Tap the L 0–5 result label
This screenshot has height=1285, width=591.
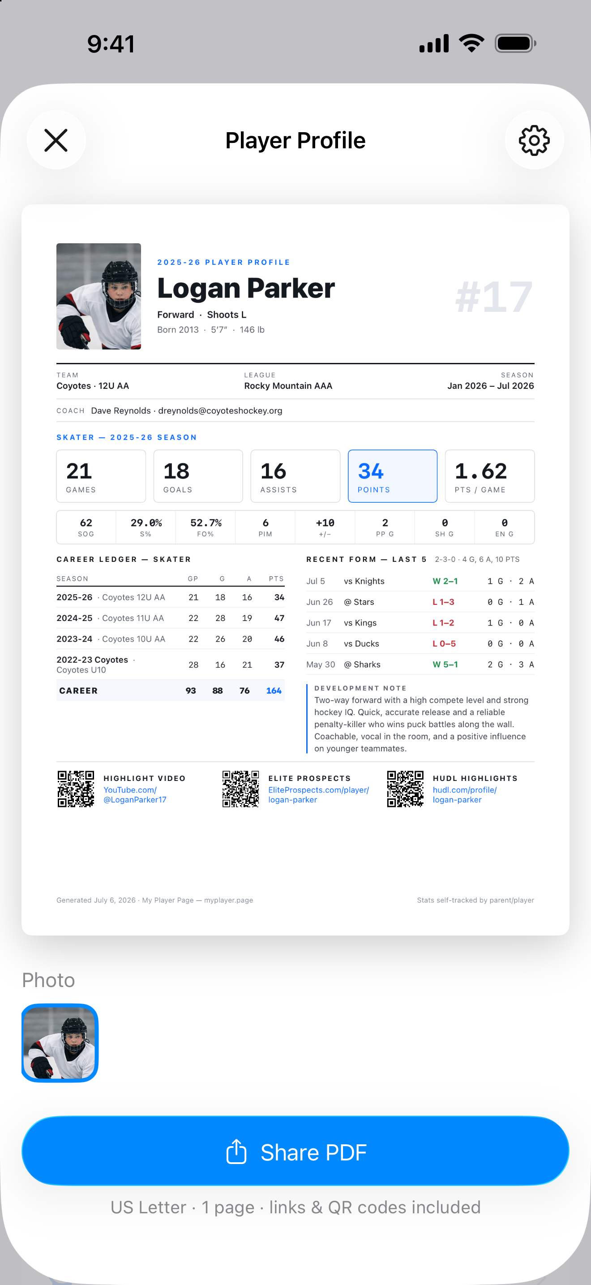(x=444, y=643)
